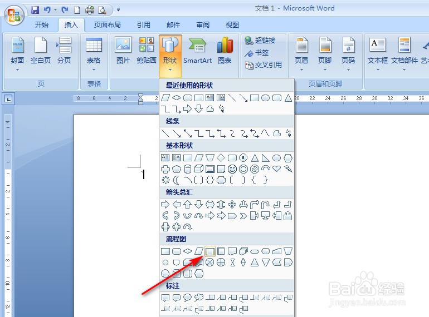Open the 页面布局 tab
Image resolution: width=429 pixels, height=317 pixels.
(x=107, y=25)
